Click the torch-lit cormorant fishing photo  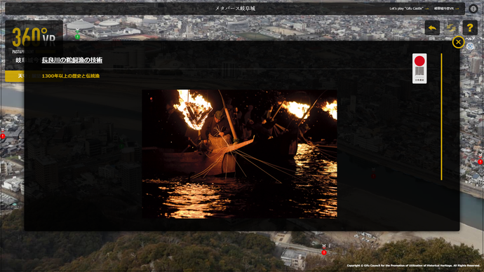pos(239,154)
